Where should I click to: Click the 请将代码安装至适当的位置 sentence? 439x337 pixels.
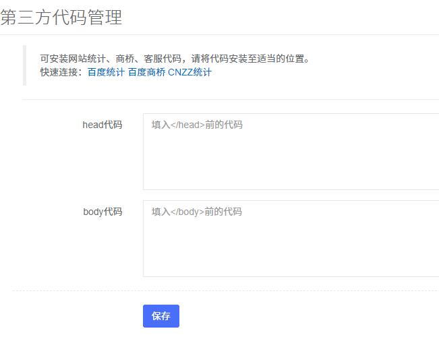(251, 59)
